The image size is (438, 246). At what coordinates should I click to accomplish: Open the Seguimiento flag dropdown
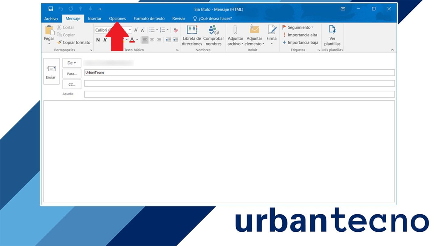[x=298, y=27]
